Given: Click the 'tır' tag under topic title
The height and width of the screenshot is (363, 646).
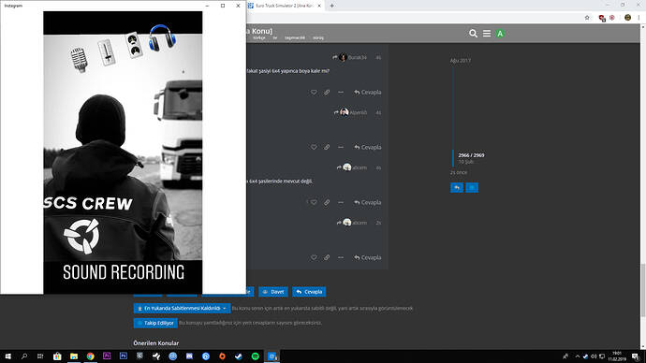Looking at the screenshot, I should click(x=275, y=37).
